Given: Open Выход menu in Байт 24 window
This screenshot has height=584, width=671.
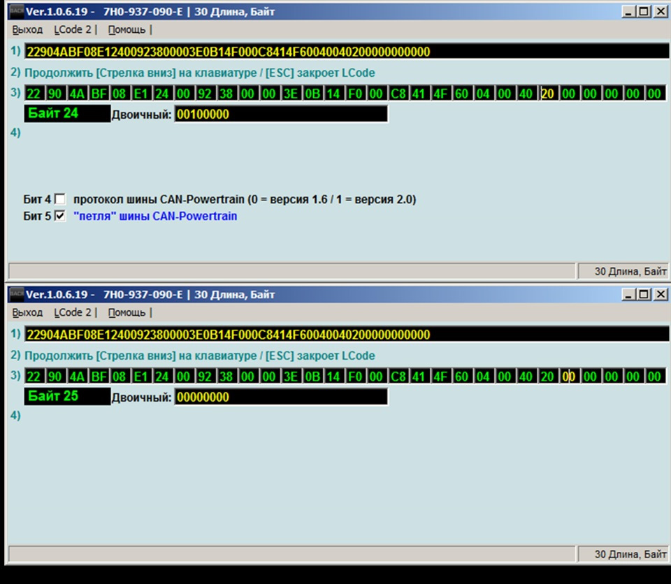Looking at the screenshot, I should (x=27, y=30).
